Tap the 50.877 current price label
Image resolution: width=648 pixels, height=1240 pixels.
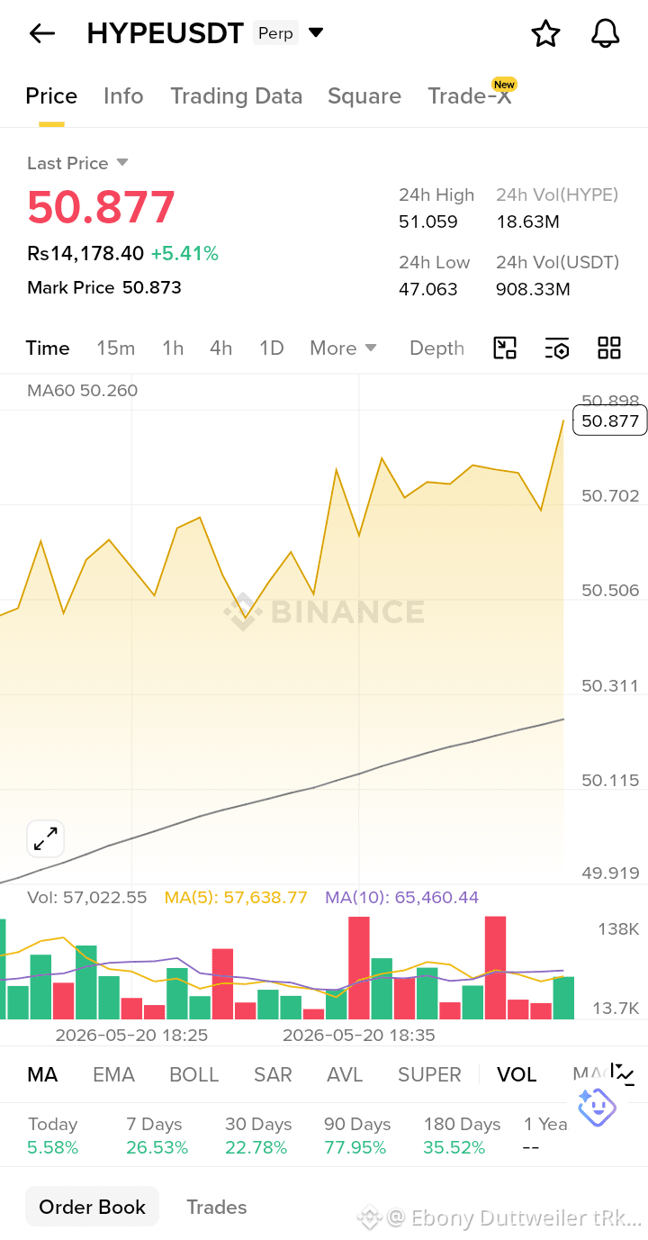click(610, 421)
